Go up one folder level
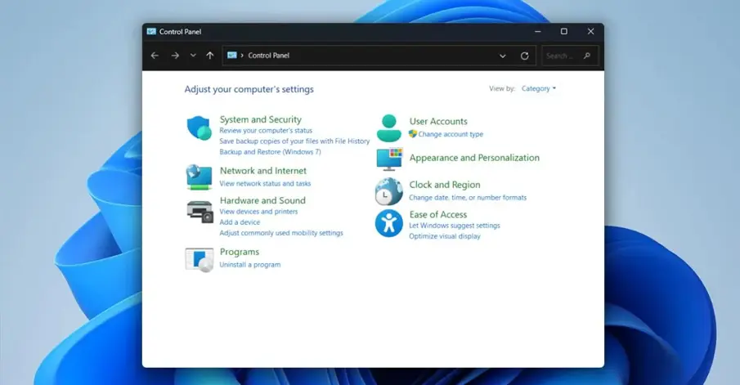The image size is (740, 385). [x=210, y=56]
